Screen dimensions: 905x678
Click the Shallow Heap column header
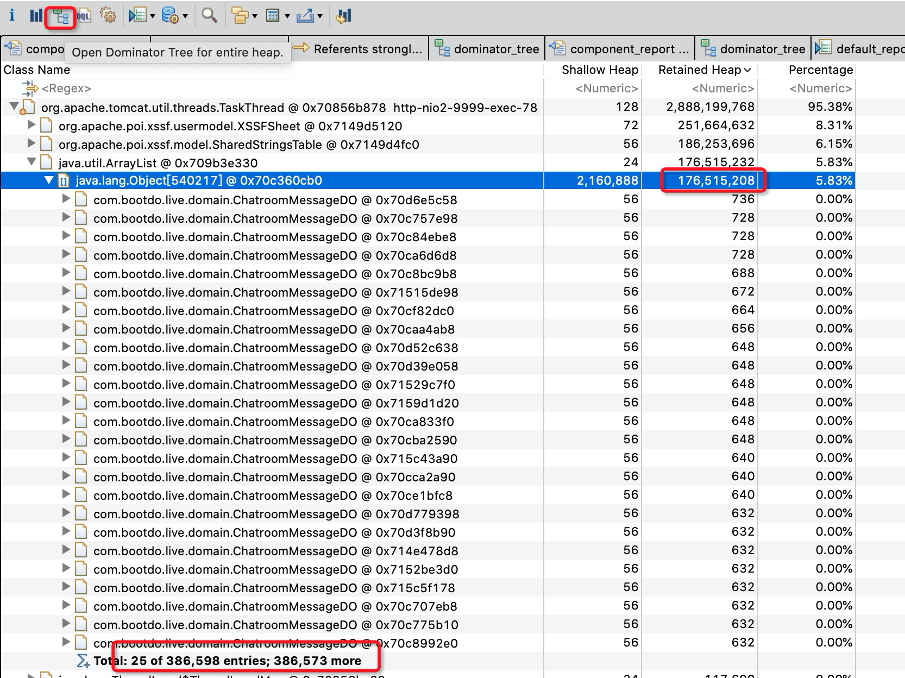[x=599, y=70]
